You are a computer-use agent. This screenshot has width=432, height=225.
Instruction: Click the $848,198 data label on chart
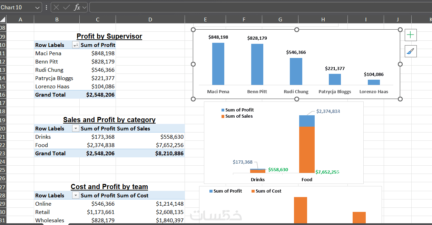coord(218,37)
